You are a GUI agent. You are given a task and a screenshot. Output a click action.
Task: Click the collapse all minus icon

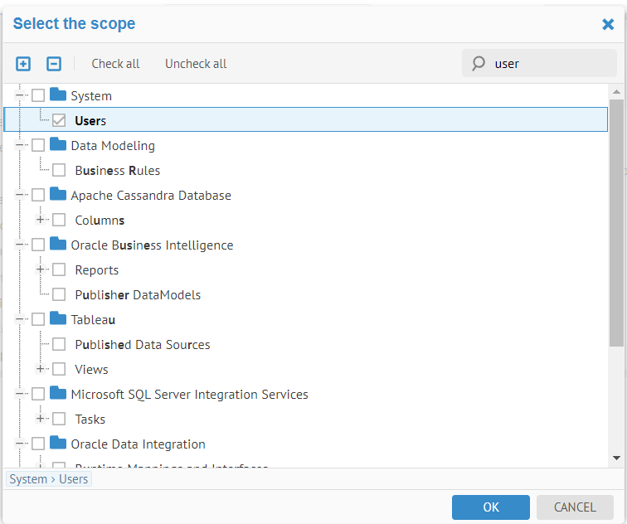[x=54, y=64]
